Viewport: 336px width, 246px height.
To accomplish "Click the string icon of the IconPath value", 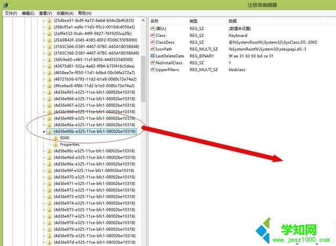I will tap(153, 49).
